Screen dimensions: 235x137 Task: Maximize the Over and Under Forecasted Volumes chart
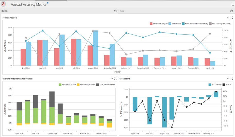115,79
